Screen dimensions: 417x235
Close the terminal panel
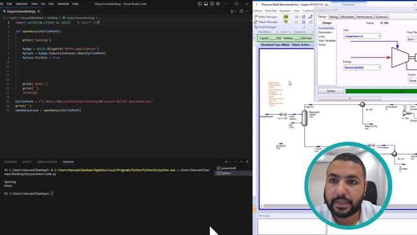[x=248, y=162]
